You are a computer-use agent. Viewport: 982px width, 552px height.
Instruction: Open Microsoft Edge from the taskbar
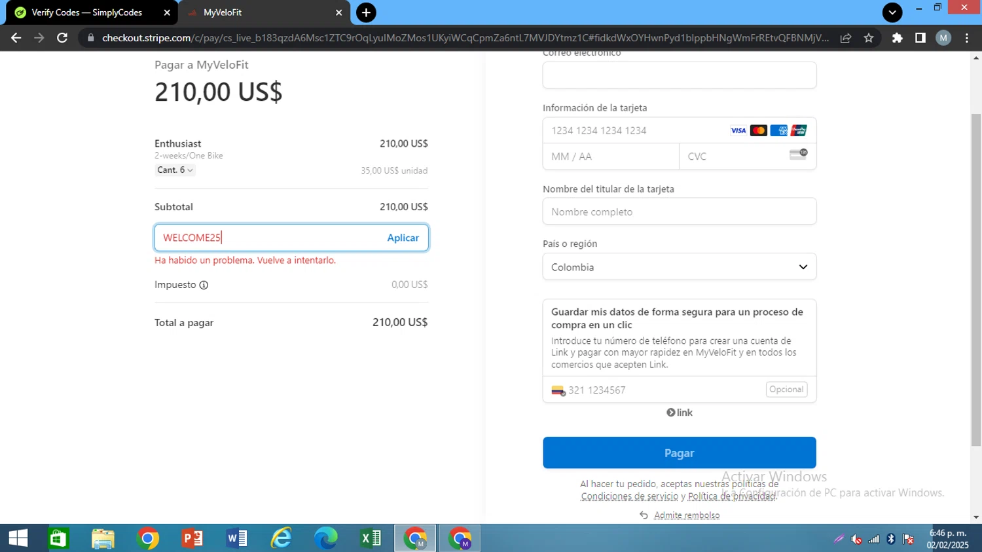325,538
